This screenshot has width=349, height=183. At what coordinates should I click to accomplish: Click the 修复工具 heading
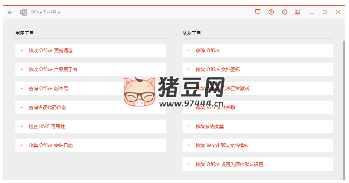pyautogui.click(x=192, y=33)
